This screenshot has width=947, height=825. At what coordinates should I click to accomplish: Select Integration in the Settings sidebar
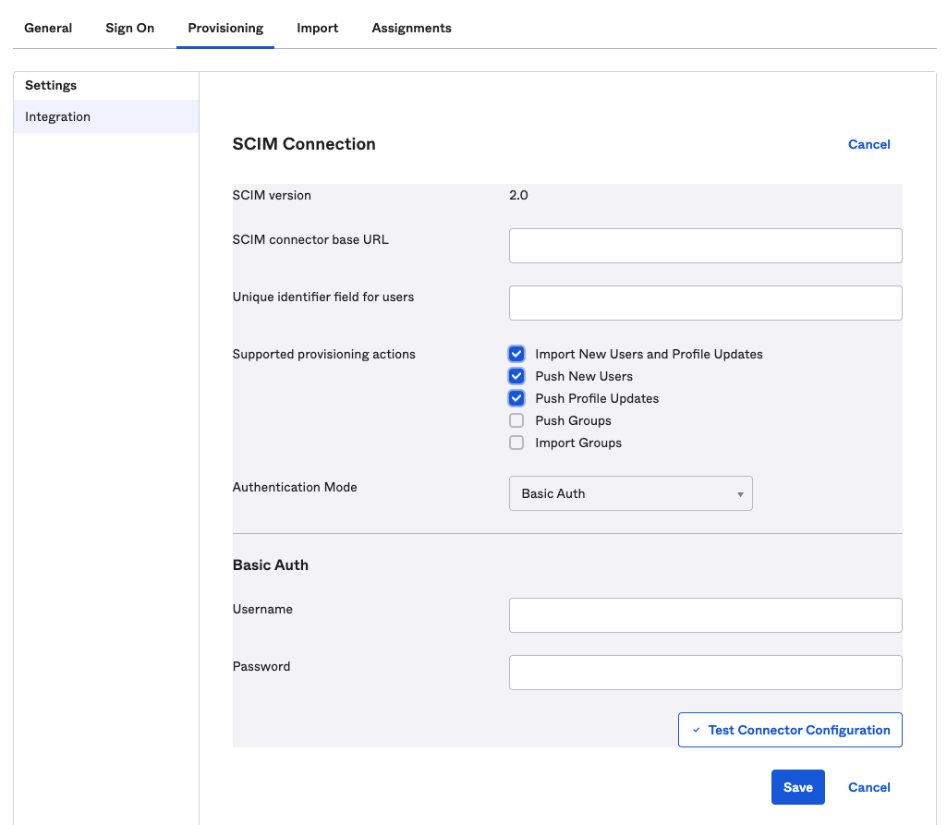pyautogui.click(x=57, y=116)
